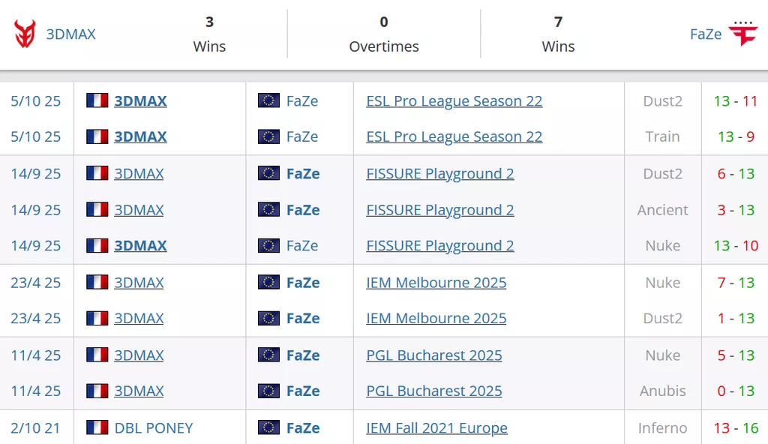Click the 3DMAX red devil logo
The height and width of the screenshot is (444, 768).
click(x=25, y=34)
